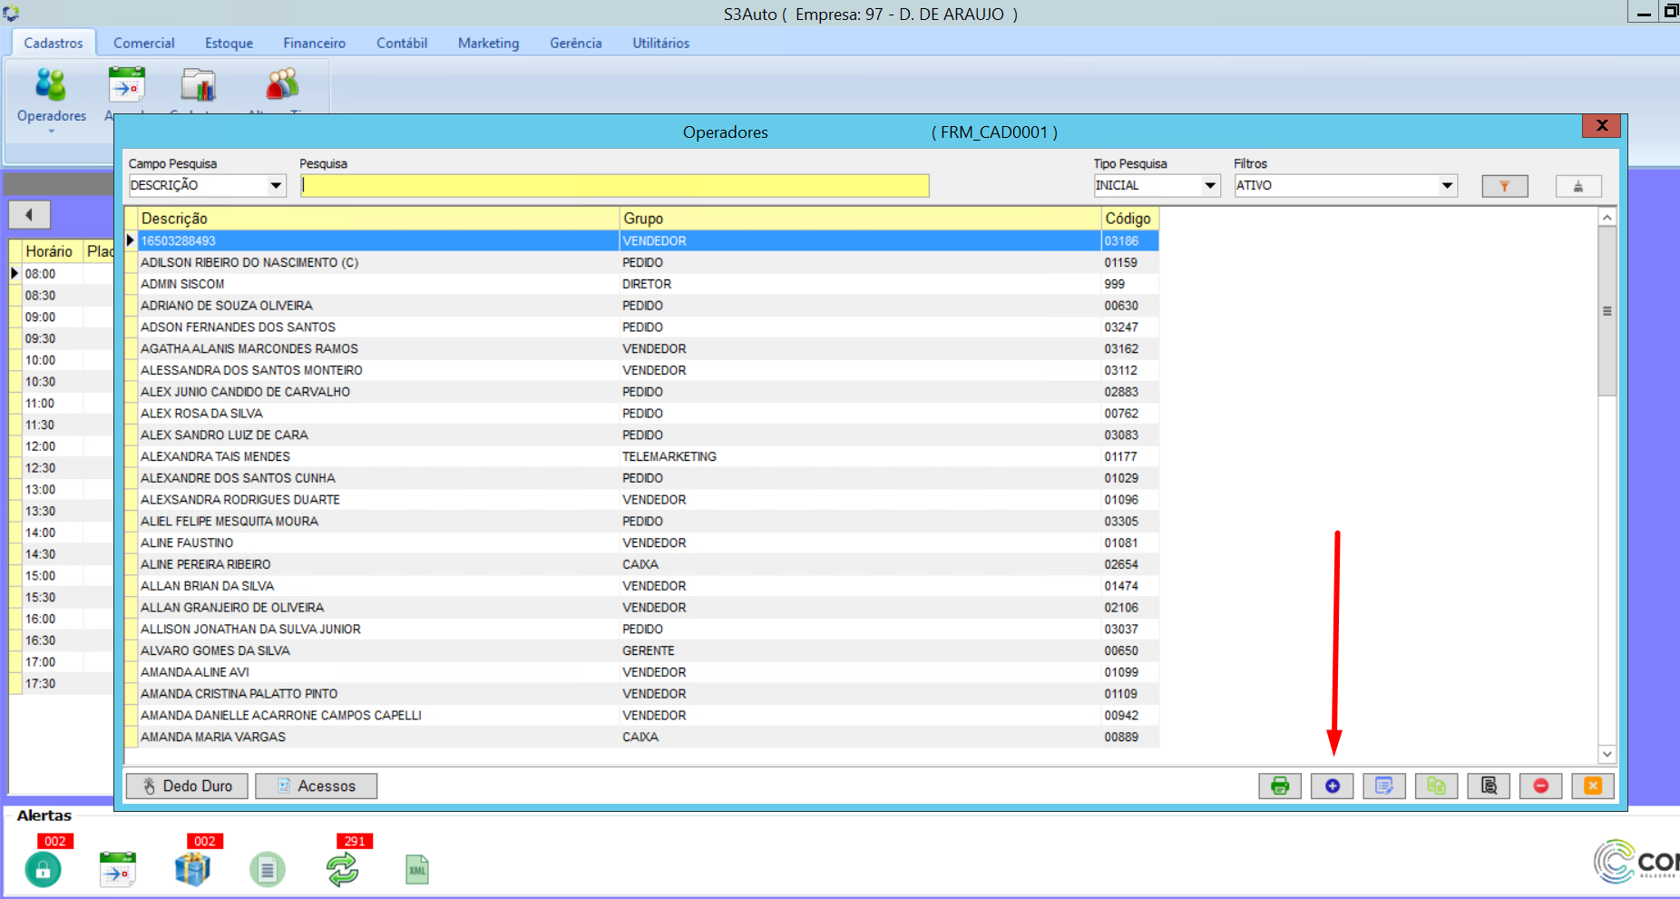The width and height of the screenshot is (1680, 899).
Task: Click the green sync arrows alert icon
Action: [342, 869]
